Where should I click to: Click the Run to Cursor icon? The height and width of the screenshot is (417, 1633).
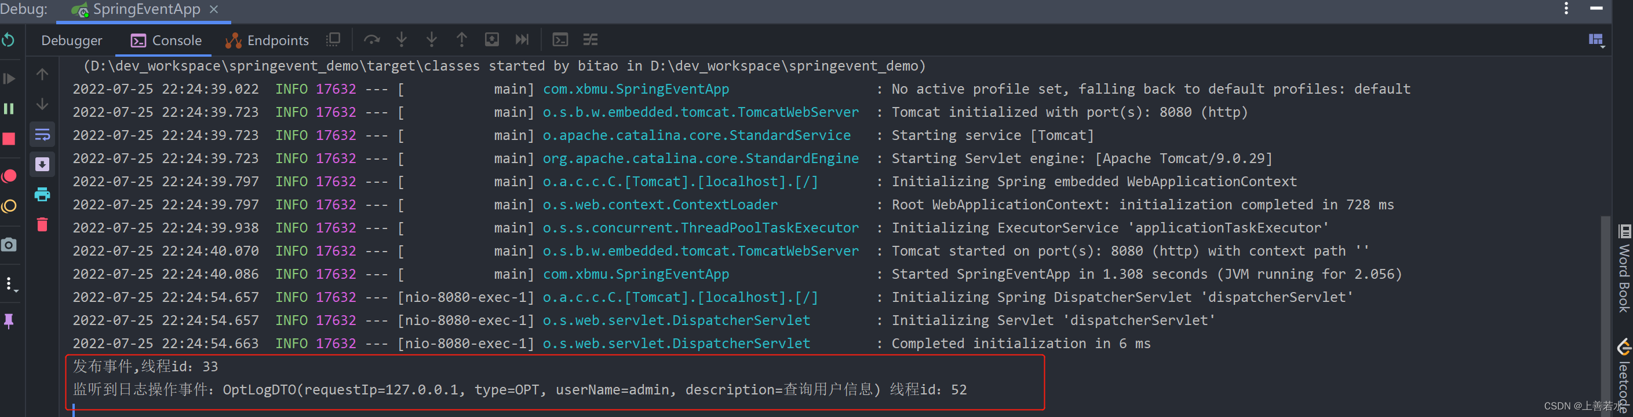tap(522, 40)
